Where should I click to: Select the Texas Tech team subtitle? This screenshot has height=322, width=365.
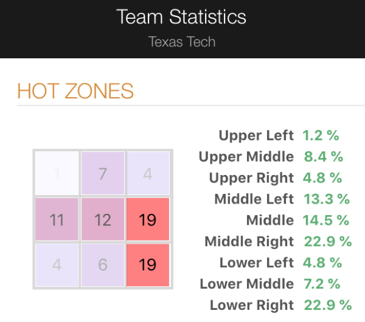pos(182,42)
